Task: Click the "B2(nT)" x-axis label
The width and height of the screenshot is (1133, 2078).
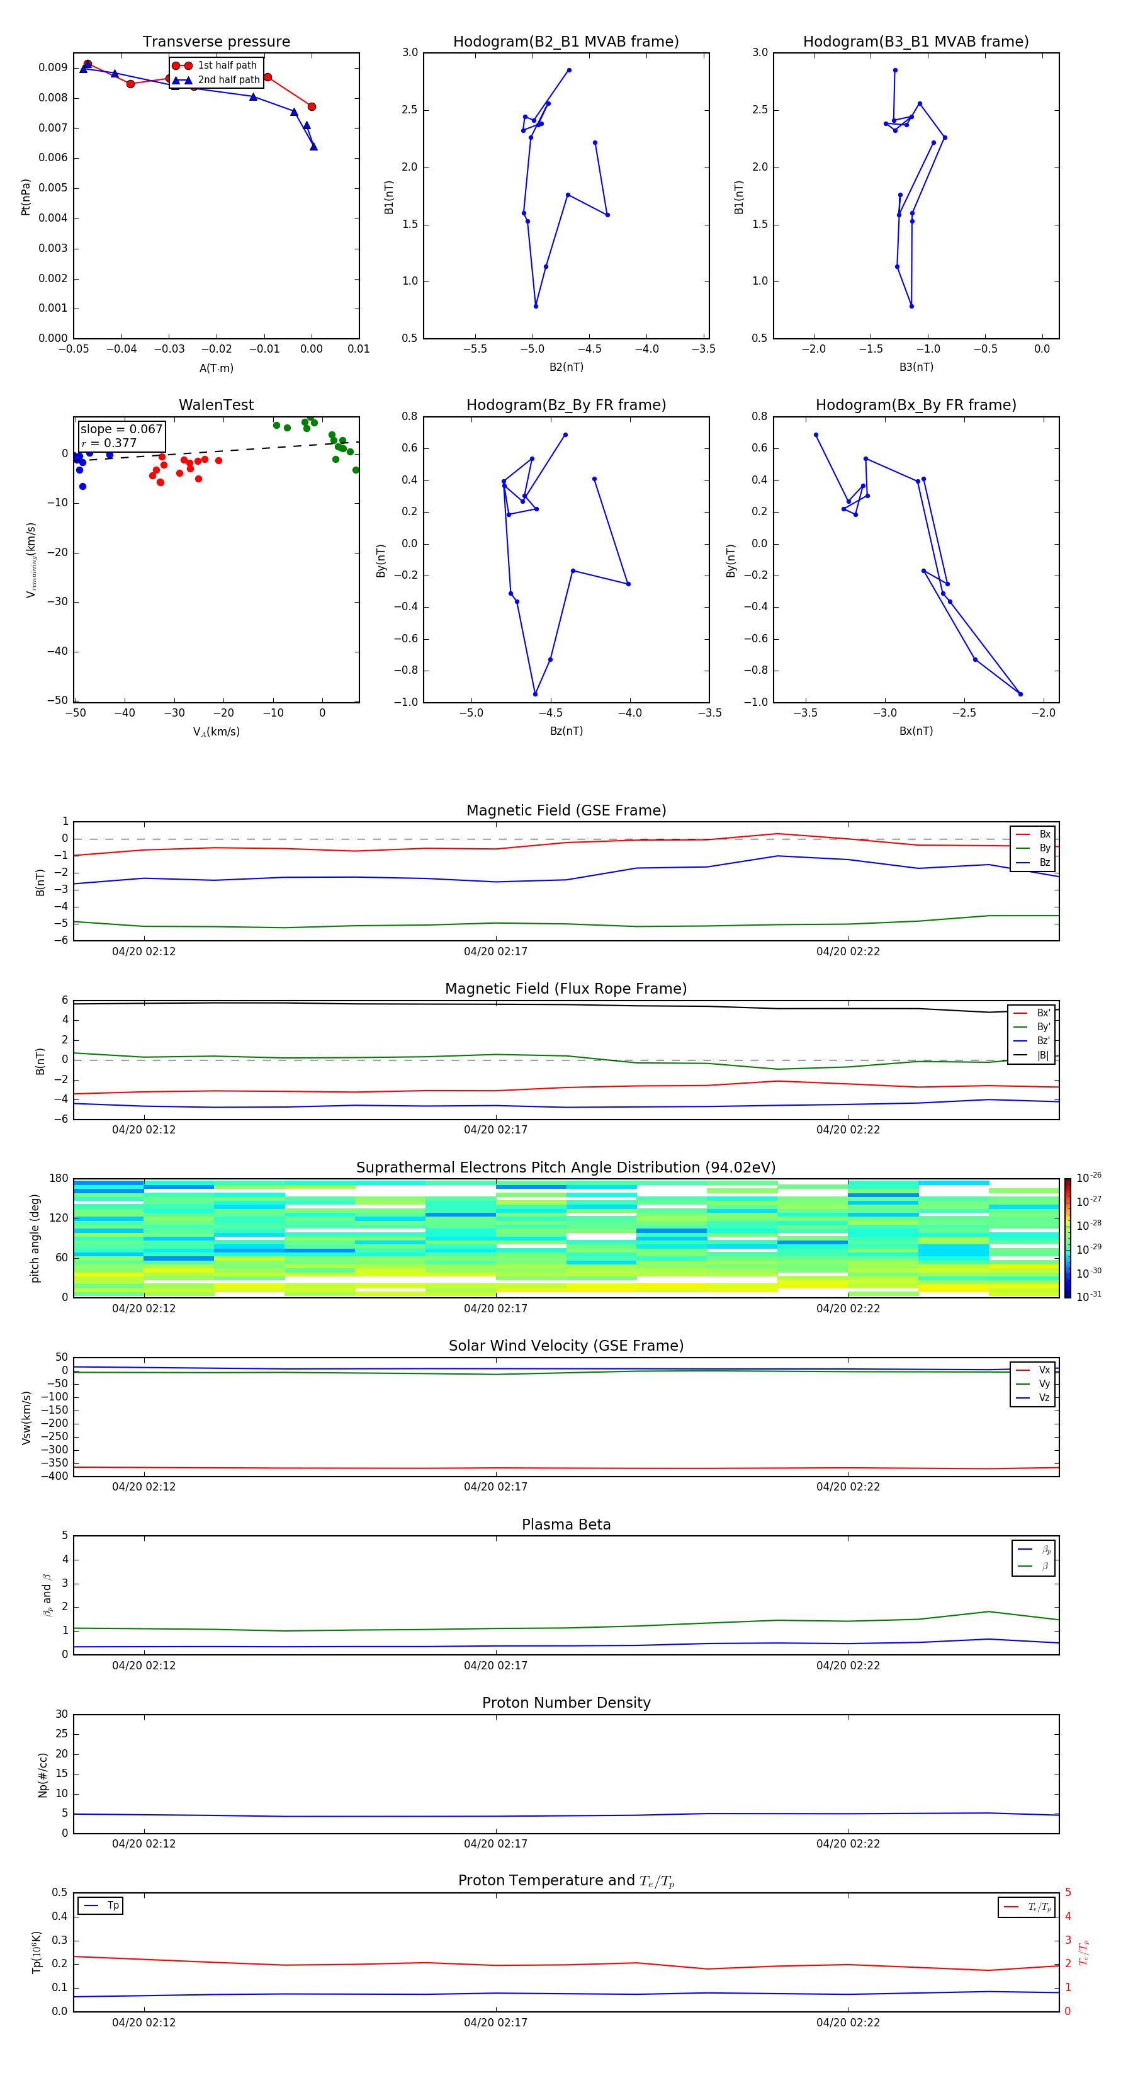Action: click(566, 367)
